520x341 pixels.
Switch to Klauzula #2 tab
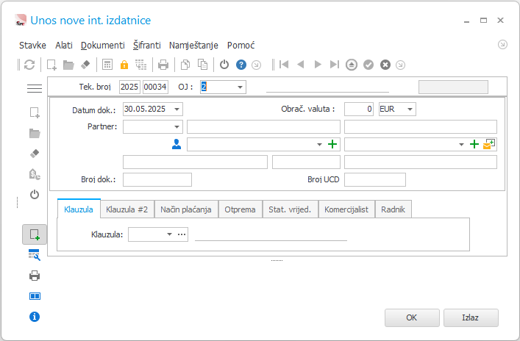pos(127,209)
